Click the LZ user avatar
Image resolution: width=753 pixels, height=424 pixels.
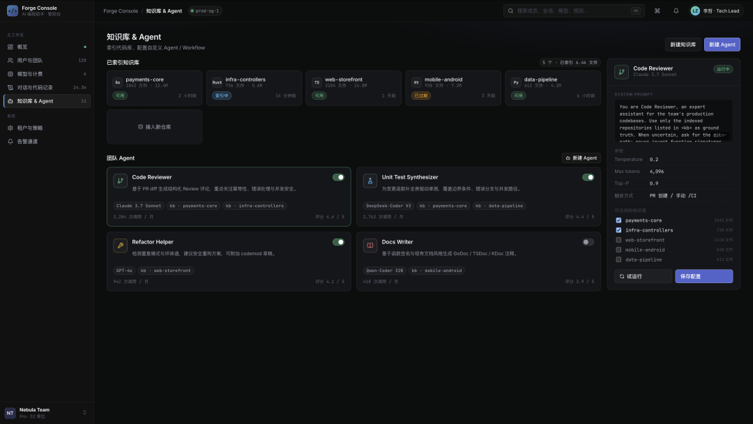pyautogui.click(x=695, y=10)
